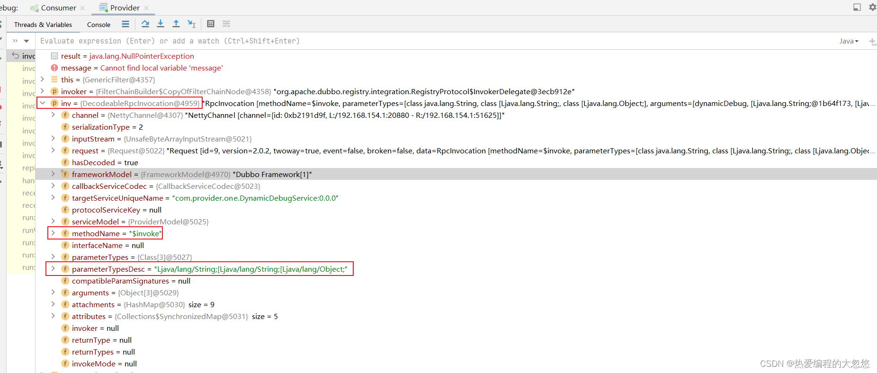Click the watch icon beside result
This screenshot has height=373, width=877.
point(54,56)
